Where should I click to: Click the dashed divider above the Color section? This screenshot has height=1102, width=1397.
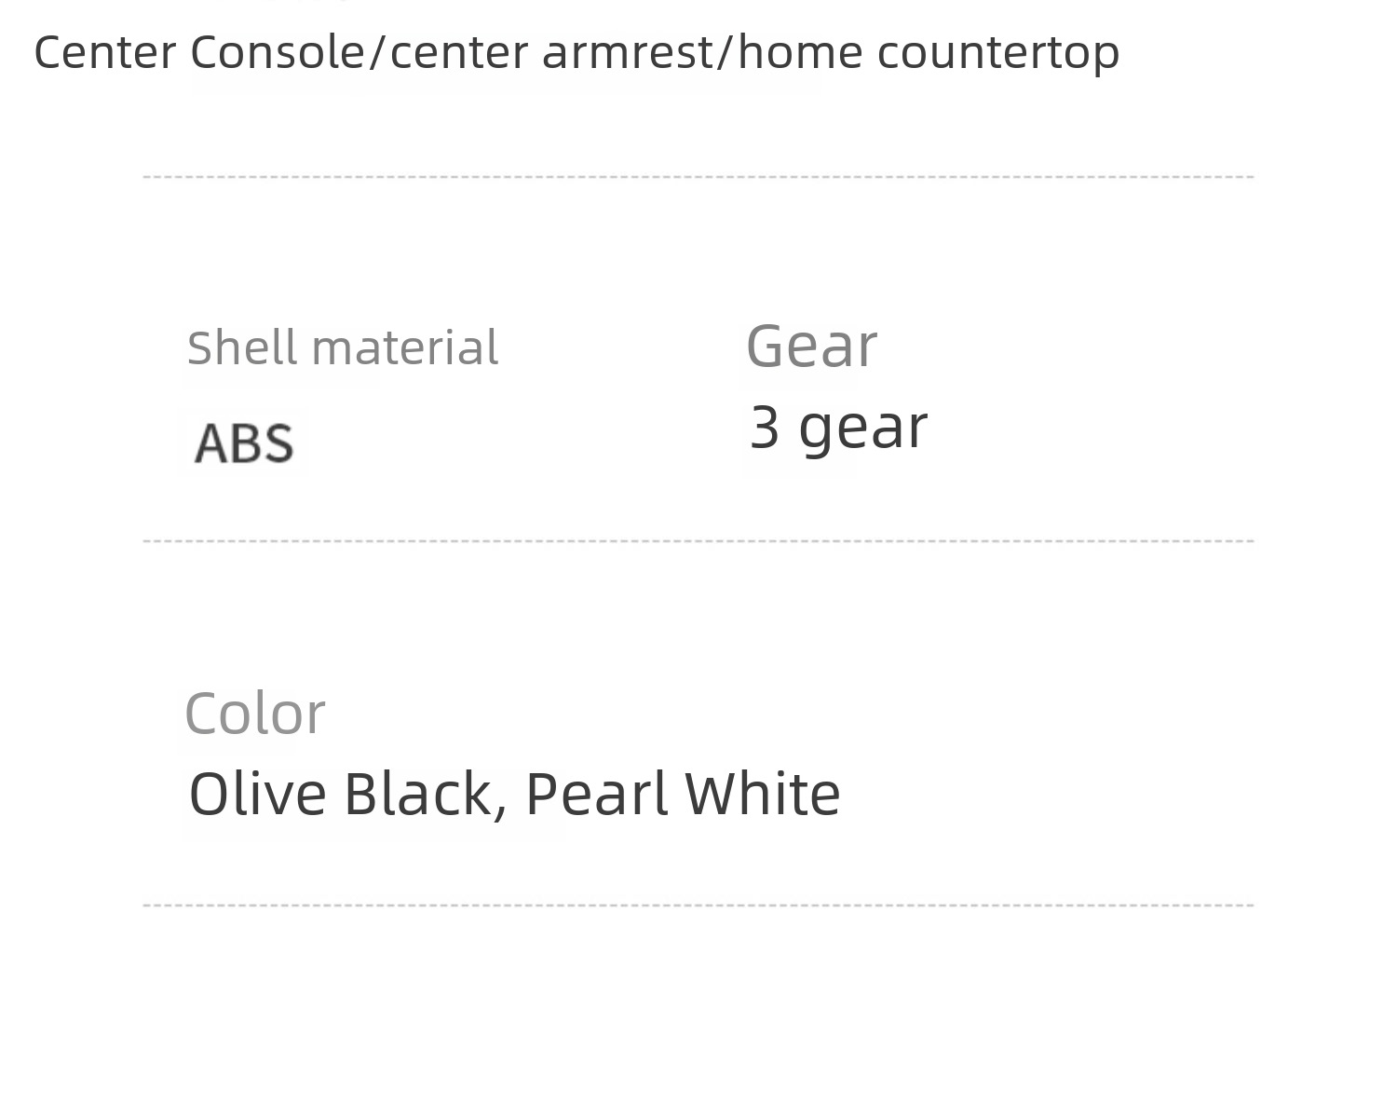[698, 541]
